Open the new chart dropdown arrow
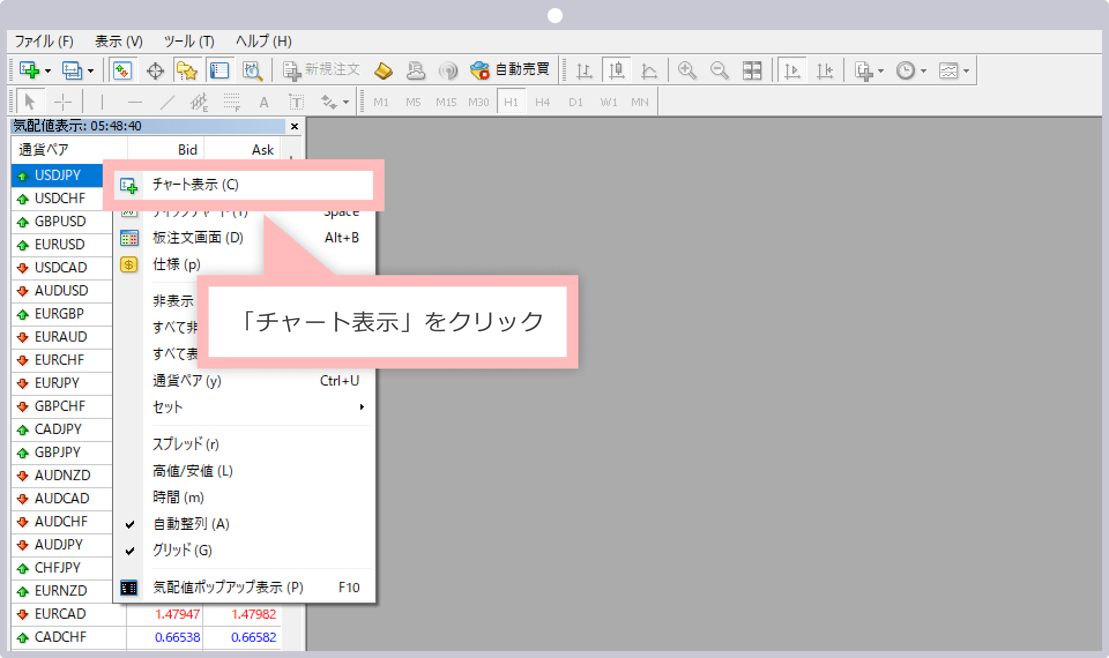Screen dimensions: 1109x658 [x=49, y=70]
